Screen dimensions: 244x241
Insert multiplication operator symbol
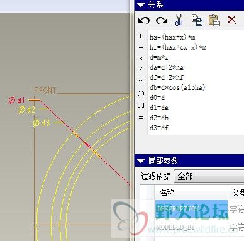tap(141, 59)
